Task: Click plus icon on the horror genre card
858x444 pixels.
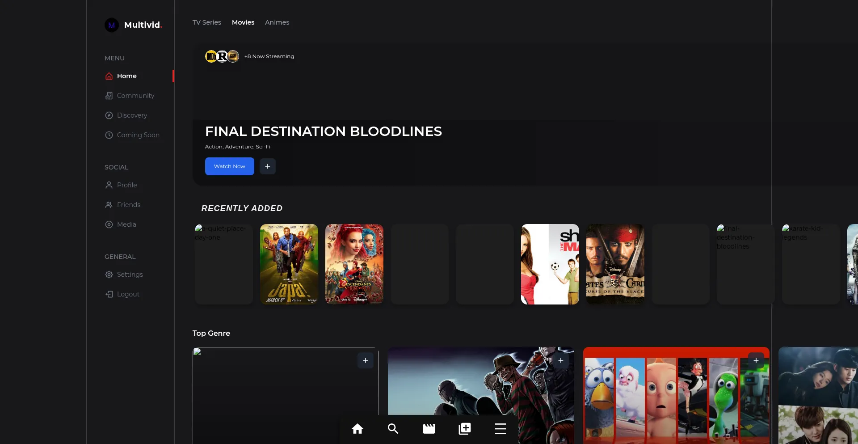Action: pos(560,360)
